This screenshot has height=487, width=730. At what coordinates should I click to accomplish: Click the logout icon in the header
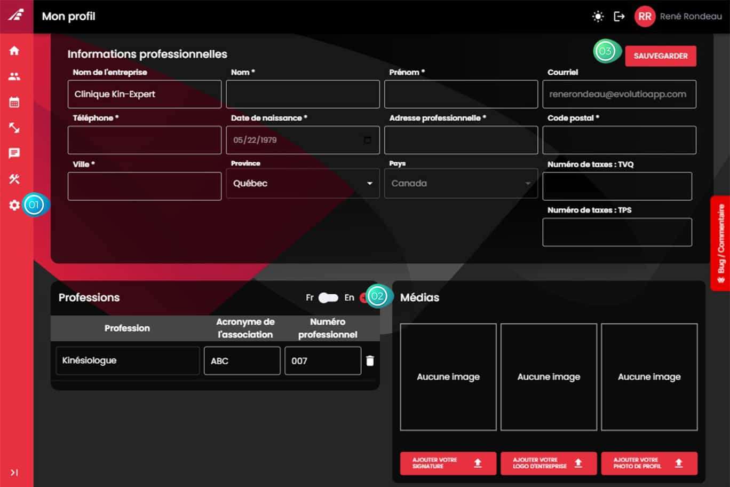click(x=619, y=17)
